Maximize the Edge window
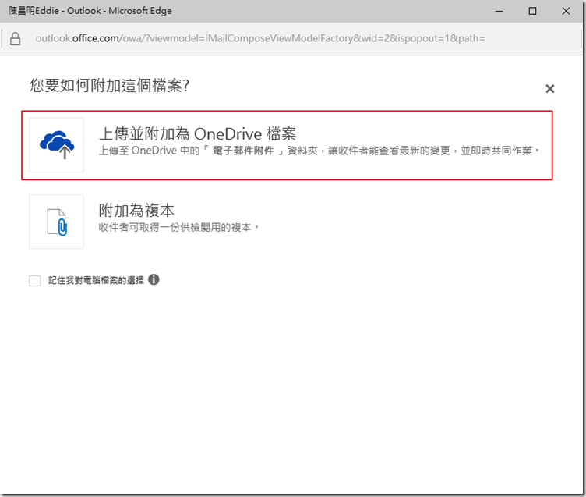 pyautogui.click(x=532, y=11)
